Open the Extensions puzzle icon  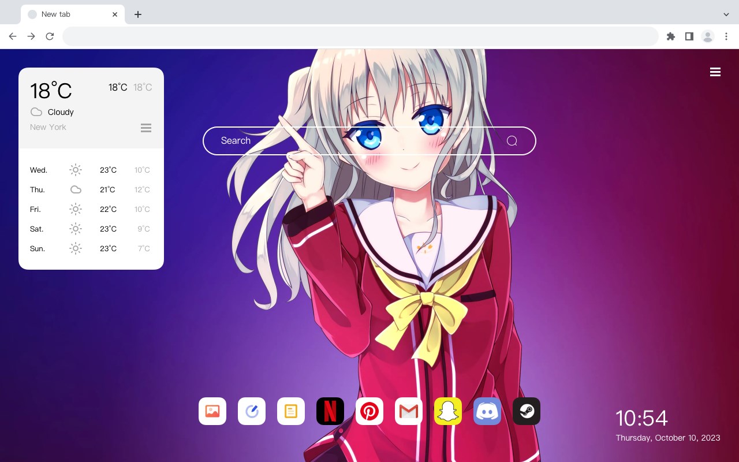670,36
